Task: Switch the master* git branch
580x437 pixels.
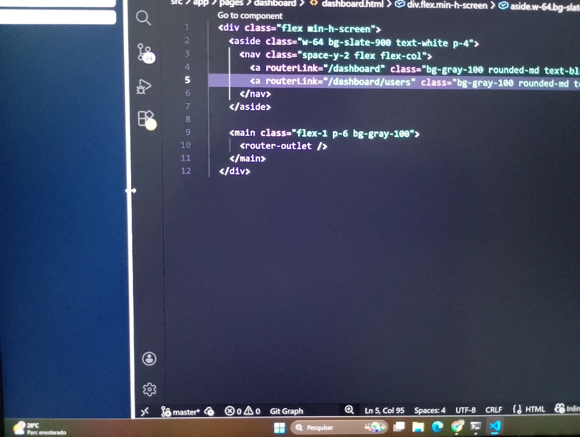Action: [x=180, y=411]
